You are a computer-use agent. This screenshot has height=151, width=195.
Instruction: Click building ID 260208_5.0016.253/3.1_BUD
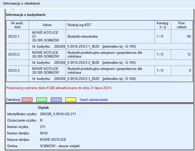point(77,47)
